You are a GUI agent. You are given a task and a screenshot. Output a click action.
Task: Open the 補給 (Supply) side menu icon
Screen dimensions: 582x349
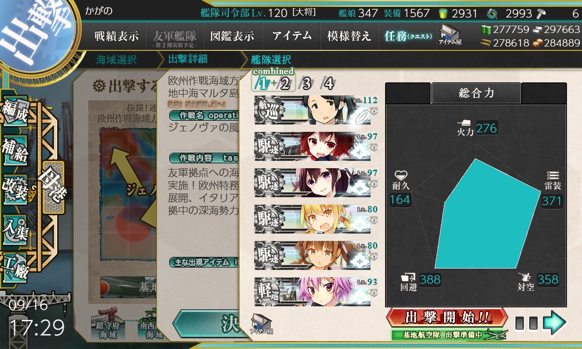pyautogui.click(x=16, y=149)
